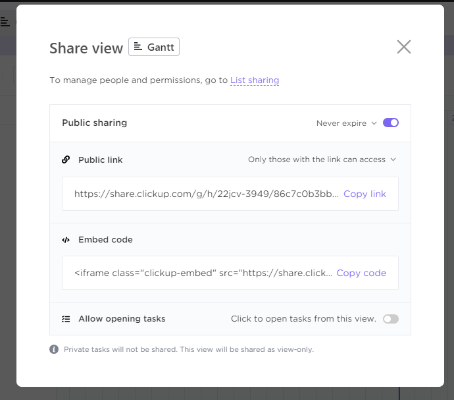Copy code for the iframe embed
This screenshot has width=454, height=400.
click(x=361, y=273)
